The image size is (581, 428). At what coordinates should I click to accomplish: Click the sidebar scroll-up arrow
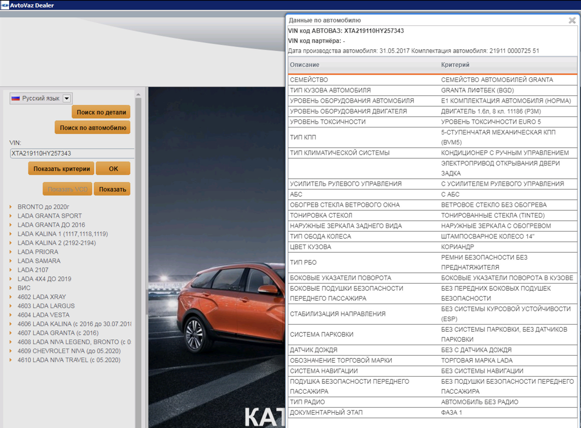pos(138,95)
